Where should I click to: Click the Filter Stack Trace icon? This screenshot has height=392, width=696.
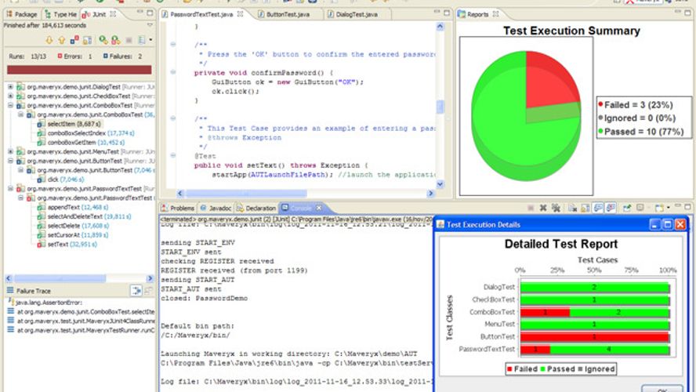(135, 291)
